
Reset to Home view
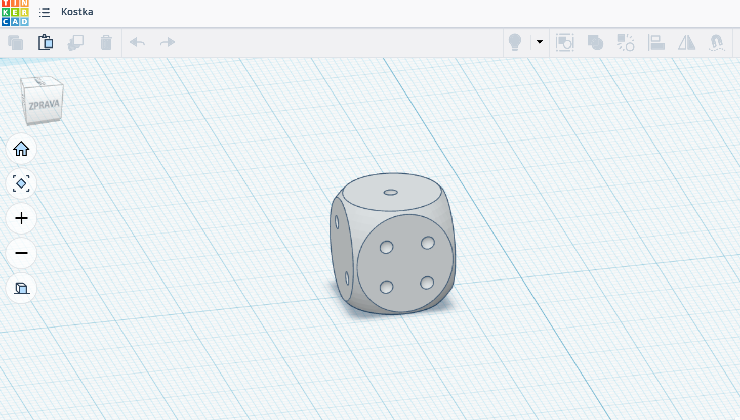(x=21, y=149)
